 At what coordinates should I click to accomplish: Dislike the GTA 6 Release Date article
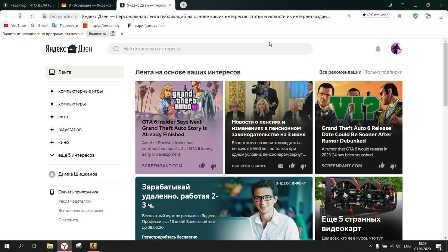[393, 167]
